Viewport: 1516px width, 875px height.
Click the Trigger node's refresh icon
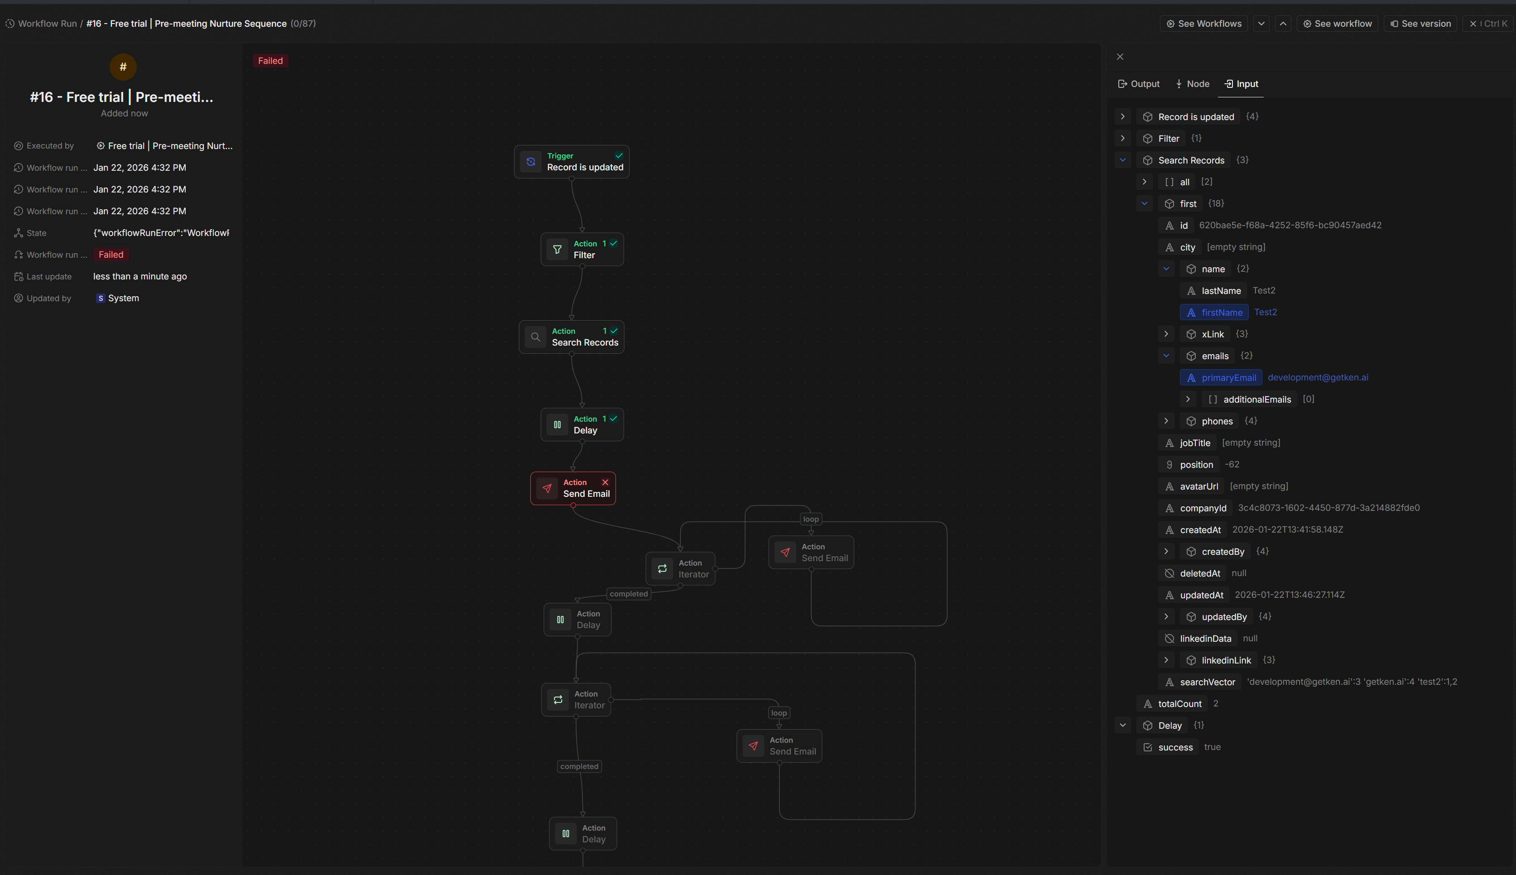pos(530,162)
